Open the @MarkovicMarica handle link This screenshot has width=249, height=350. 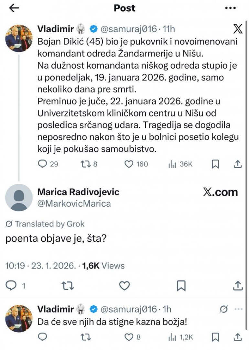coord(74,203)
